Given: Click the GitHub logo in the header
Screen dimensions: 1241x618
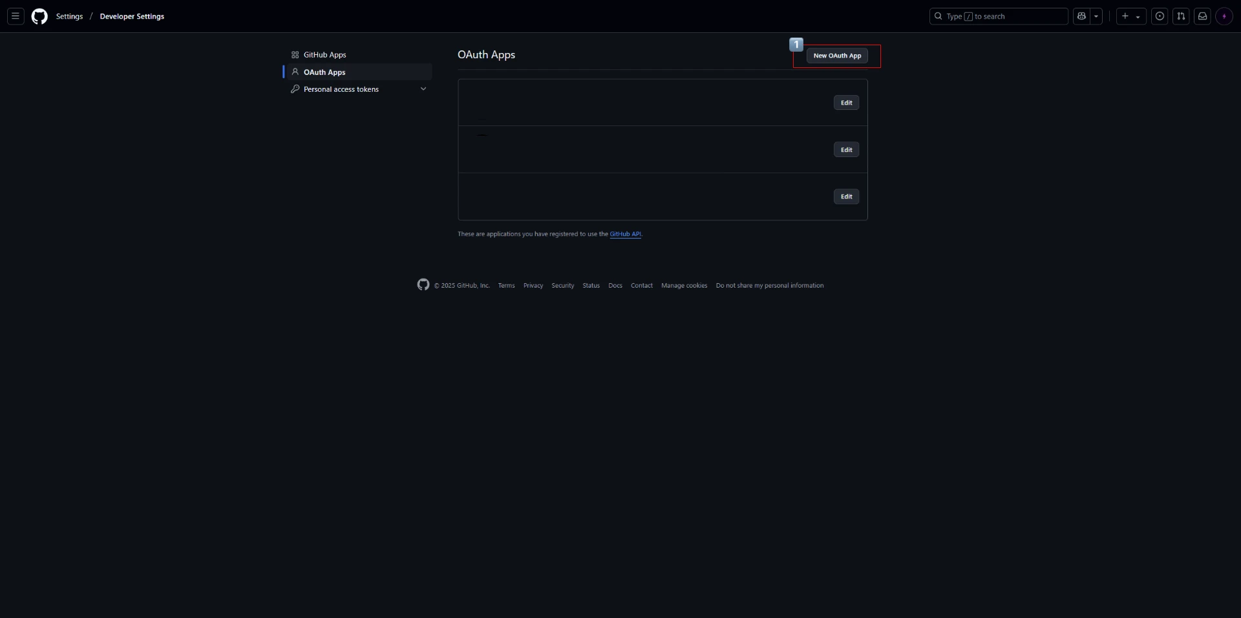Looking at the screenshot, I should click(x=39, y=16).
